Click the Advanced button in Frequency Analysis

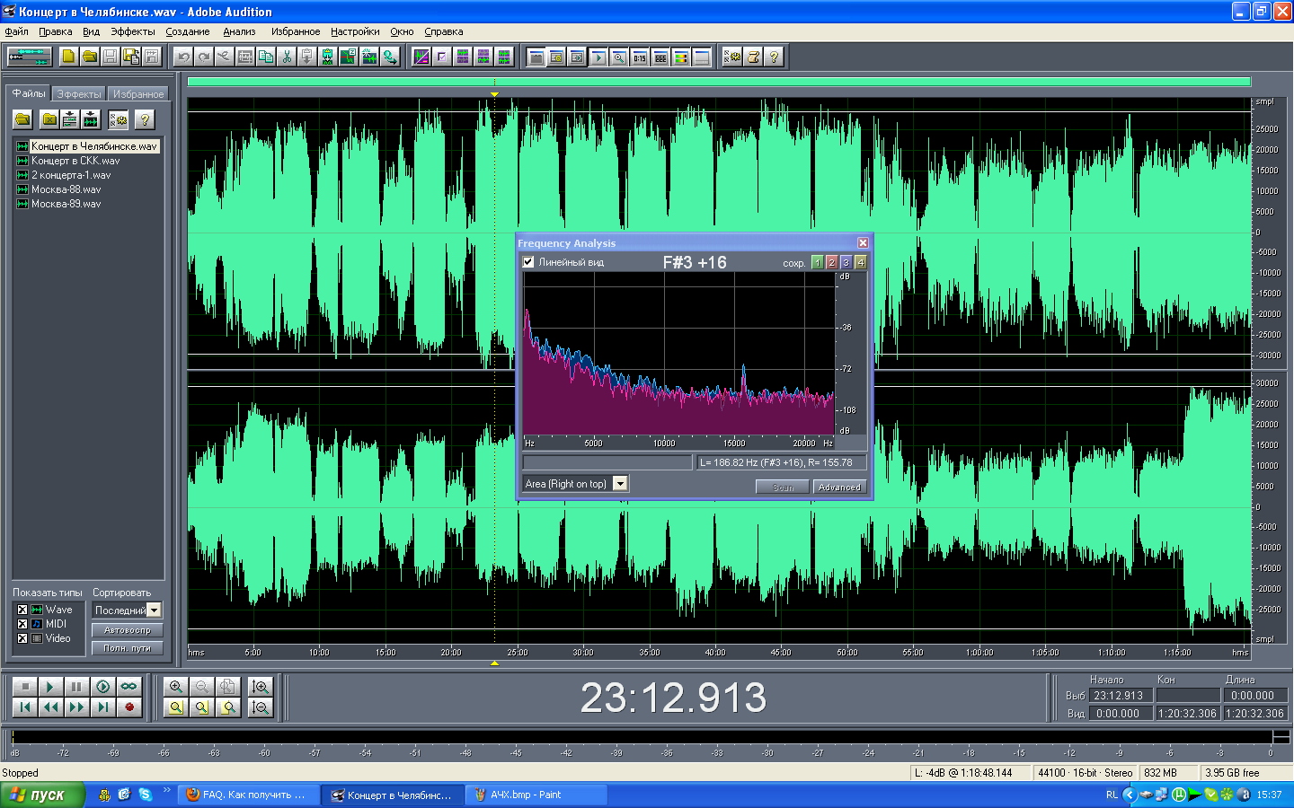tap(839, 487)
